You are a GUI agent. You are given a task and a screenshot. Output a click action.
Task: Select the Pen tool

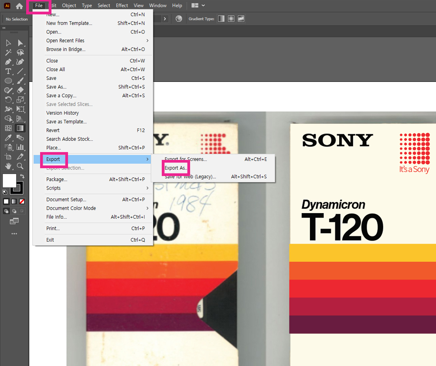tap(8, 62)
